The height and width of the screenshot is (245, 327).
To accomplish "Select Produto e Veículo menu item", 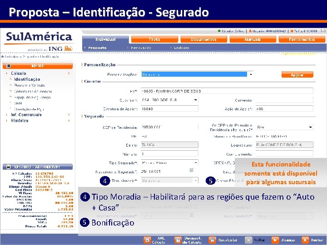I will click(30, 85).
